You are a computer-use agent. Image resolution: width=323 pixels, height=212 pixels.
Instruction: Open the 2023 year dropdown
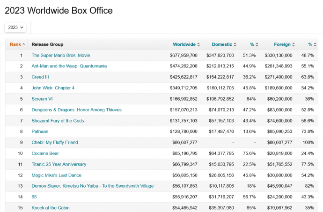pos(15,28)
